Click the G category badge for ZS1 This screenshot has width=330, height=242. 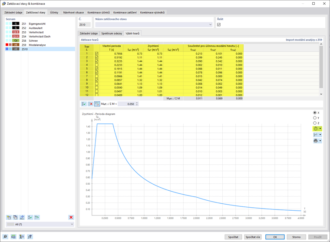[16, 23]
